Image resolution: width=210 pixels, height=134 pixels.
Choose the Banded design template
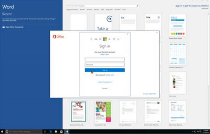pyautogui.click(x=177, y=25)
